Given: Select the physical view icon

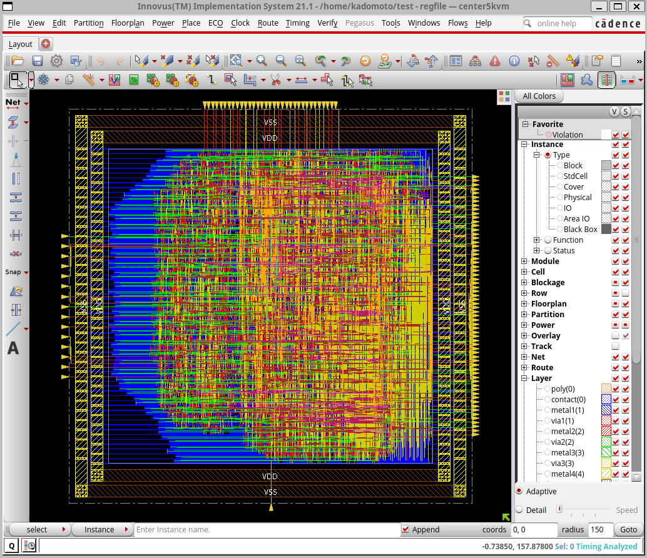Looking at the screenshot, I should click(606, 80).
